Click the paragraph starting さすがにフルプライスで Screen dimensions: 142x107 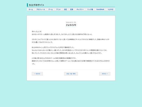pyautogui.click(x=70, y=41)
